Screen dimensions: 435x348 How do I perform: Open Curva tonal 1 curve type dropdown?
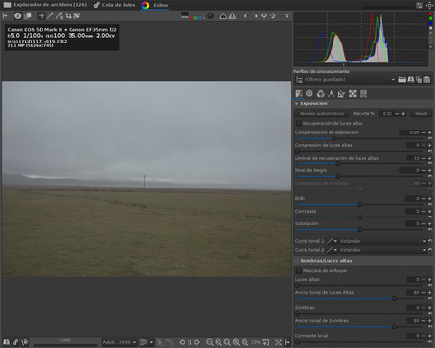(332, 241)
